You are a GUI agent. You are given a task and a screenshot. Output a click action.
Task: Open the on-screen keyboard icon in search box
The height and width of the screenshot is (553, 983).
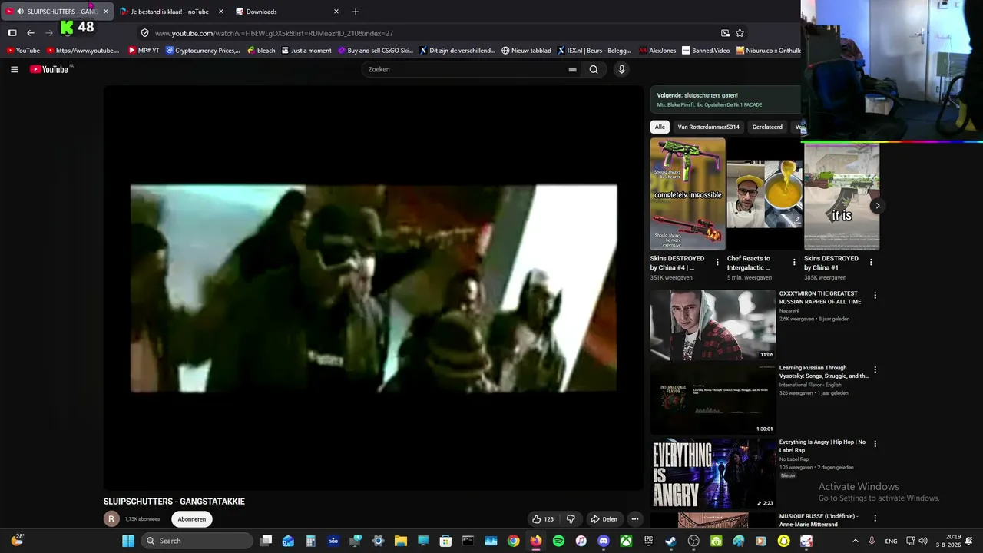(x=572, y=69)
